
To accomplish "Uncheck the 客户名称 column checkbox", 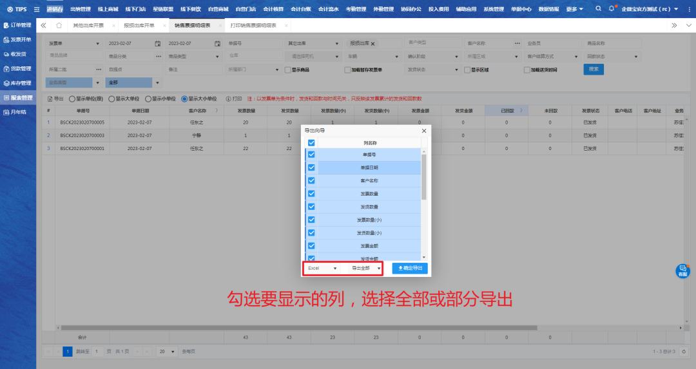I will [311, 180].
